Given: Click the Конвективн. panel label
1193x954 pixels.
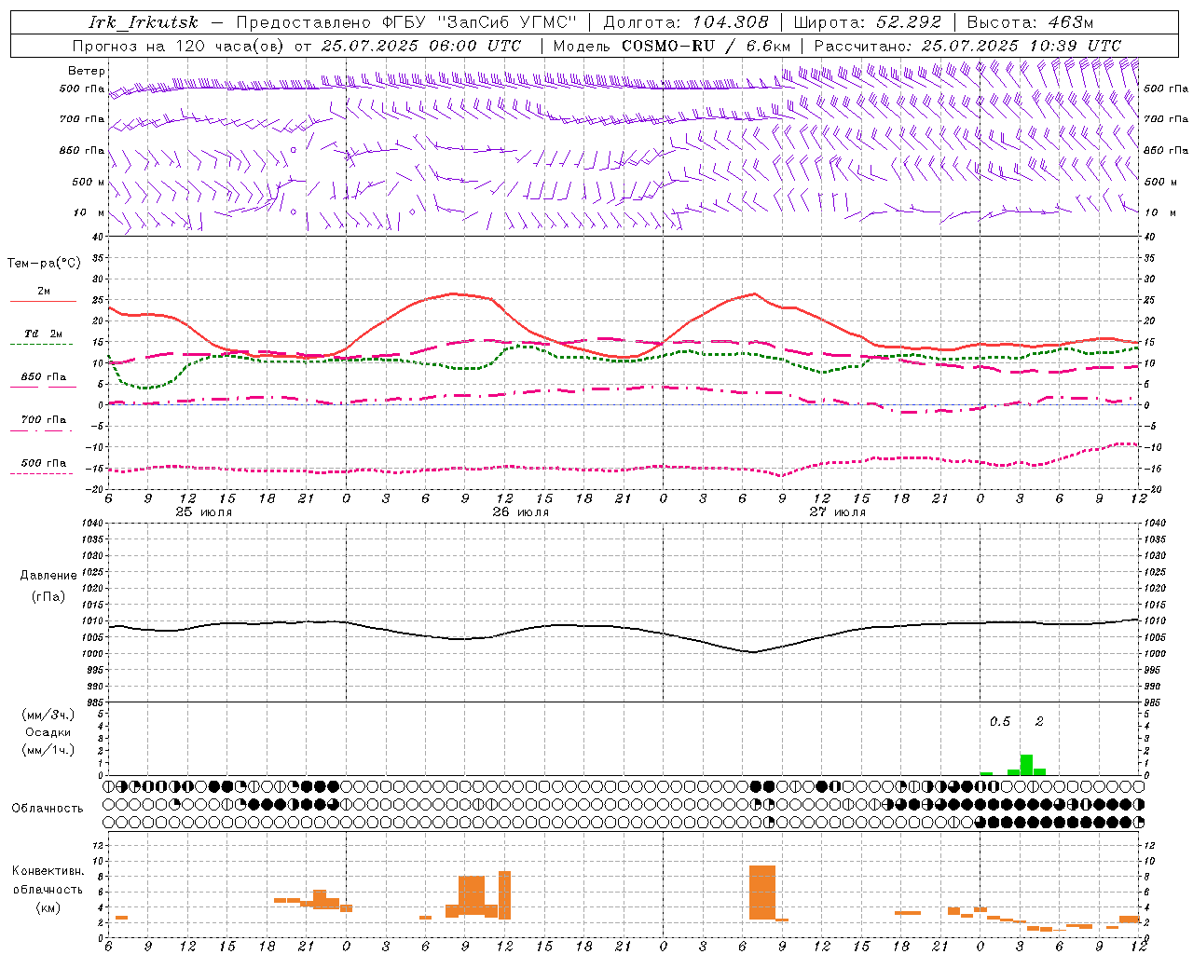Looking at the screenshot, I should click(x=48, y=871).
